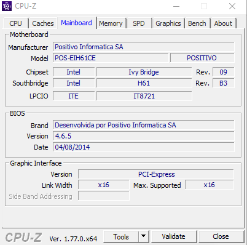Click the CPU-Z logo at bottom left
This screenshot has width=247, height=245.
tap(23, 238)
